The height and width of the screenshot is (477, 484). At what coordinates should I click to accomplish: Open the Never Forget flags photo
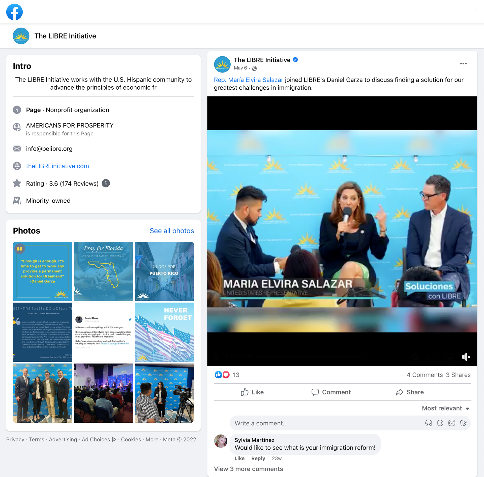pyautogui.click(x=164, y=332)
